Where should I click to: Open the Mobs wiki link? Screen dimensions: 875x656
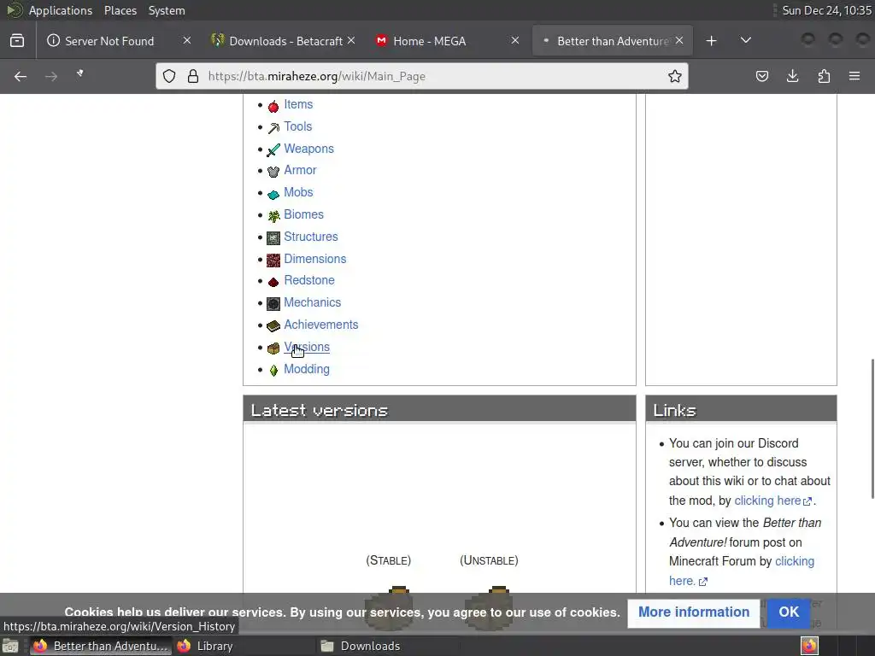click(x=298, y=192)
